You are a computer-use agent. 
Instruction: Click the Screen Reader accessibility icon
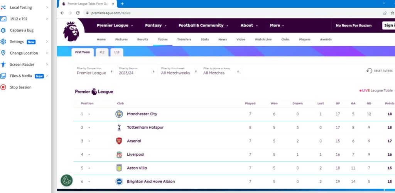pyautogui.click(x=3, y=65)
